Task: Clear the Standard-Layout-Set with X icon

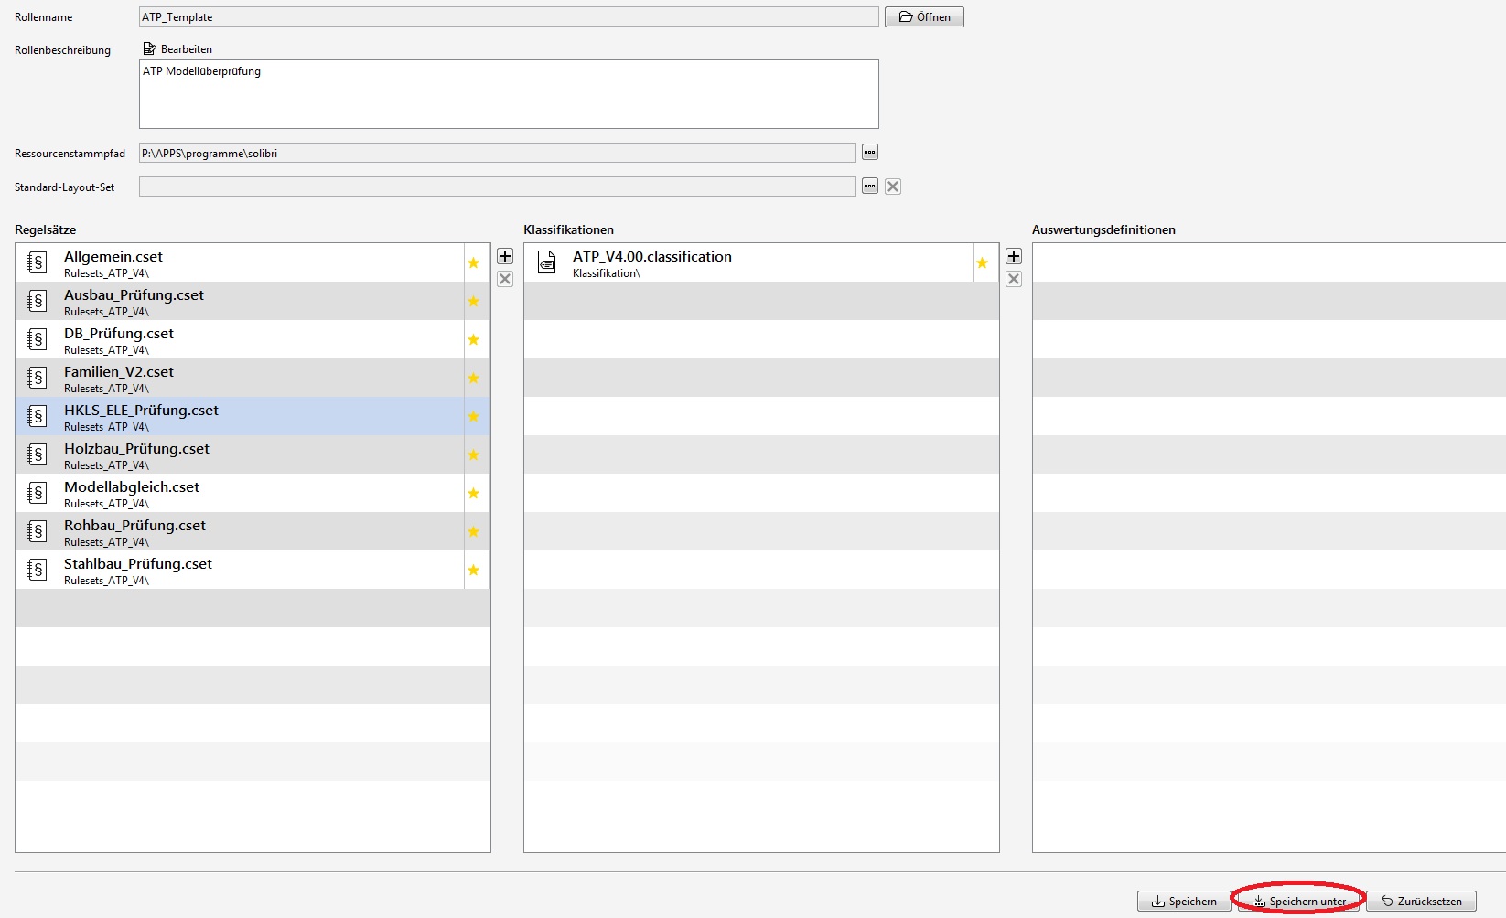Action: point(893,187)
